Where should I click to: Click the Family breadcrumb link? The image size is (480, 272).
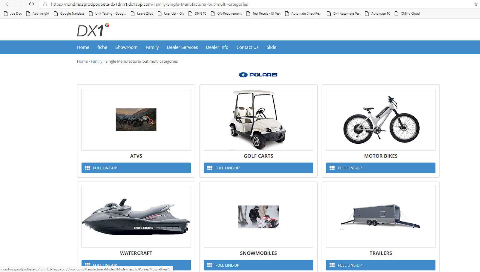(x=97, y=61)
